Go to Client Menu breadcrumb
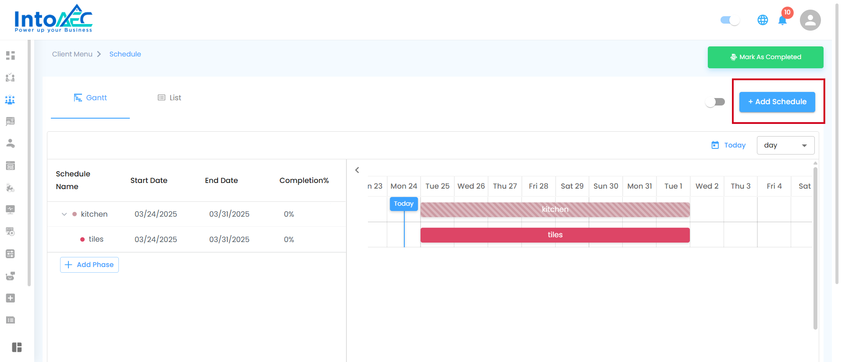The width and height of the screenshot is (842, 362). pyautogui.click(x=72, y=54)
